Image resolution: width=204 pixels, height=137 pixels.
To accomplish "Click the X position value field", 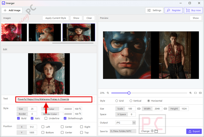I will click(32, 127).
